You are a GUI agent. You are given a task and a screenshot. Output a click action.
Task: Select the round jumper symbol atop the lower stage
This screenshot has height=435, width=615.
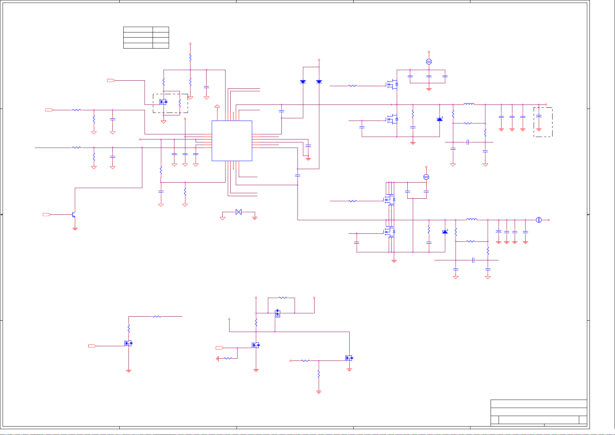(x=426, y=177)
